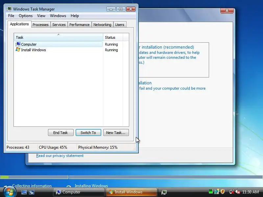263x197 pixels.
Task: Click Processes: 43 in status bar
Action: click(18, 147)
